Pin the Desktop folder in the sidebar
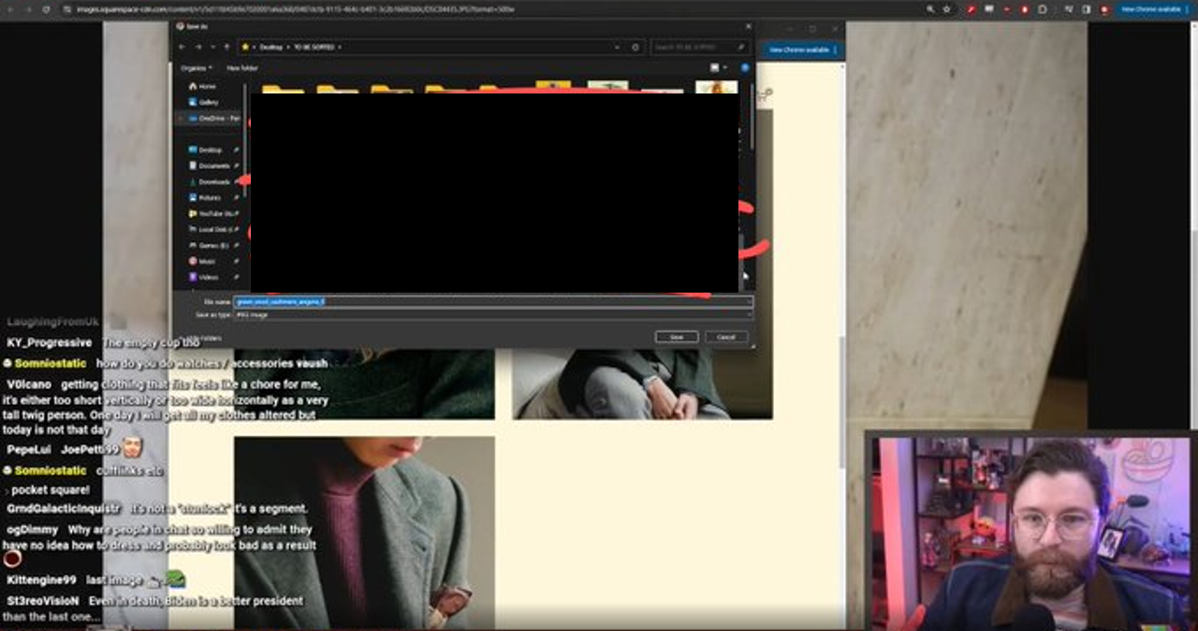Screen dimensions: 1198x631 pos(236,150)
